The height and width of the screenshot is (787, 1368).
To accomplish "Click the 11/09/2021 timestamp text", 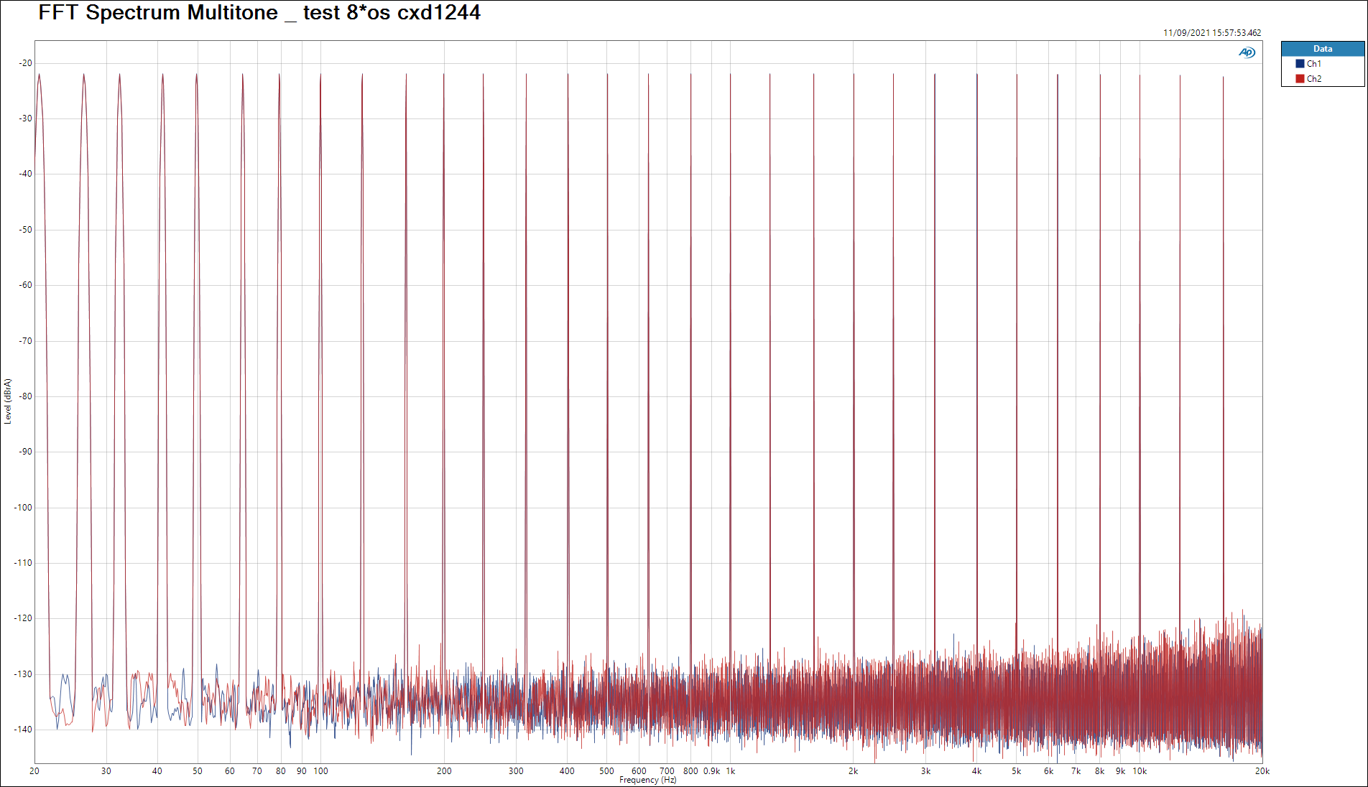I will 1211,33.
